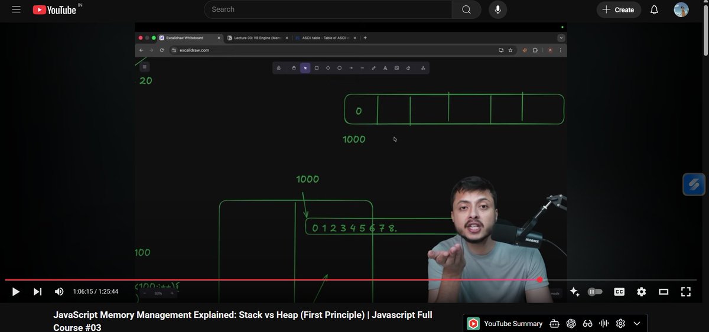Select the Excalidraw image tool
The image size is (709, 332).
tap(396, 68)
